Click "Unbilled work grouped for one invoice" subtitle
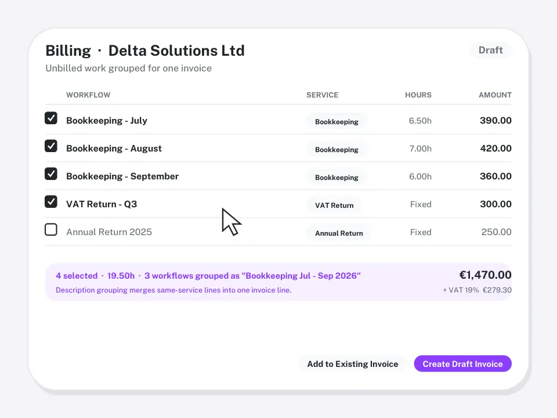Screen dimensions: 557x418 [129, 69]
